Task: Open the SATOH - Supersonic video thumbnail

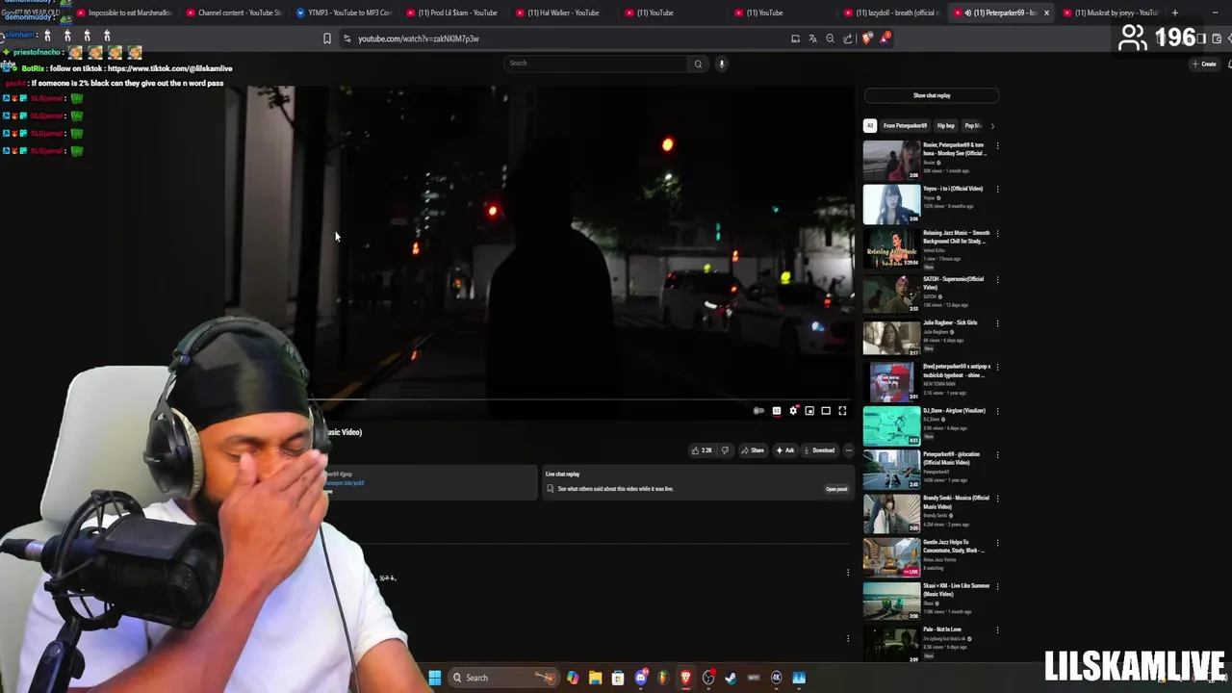Action: [x=891, y=295]
